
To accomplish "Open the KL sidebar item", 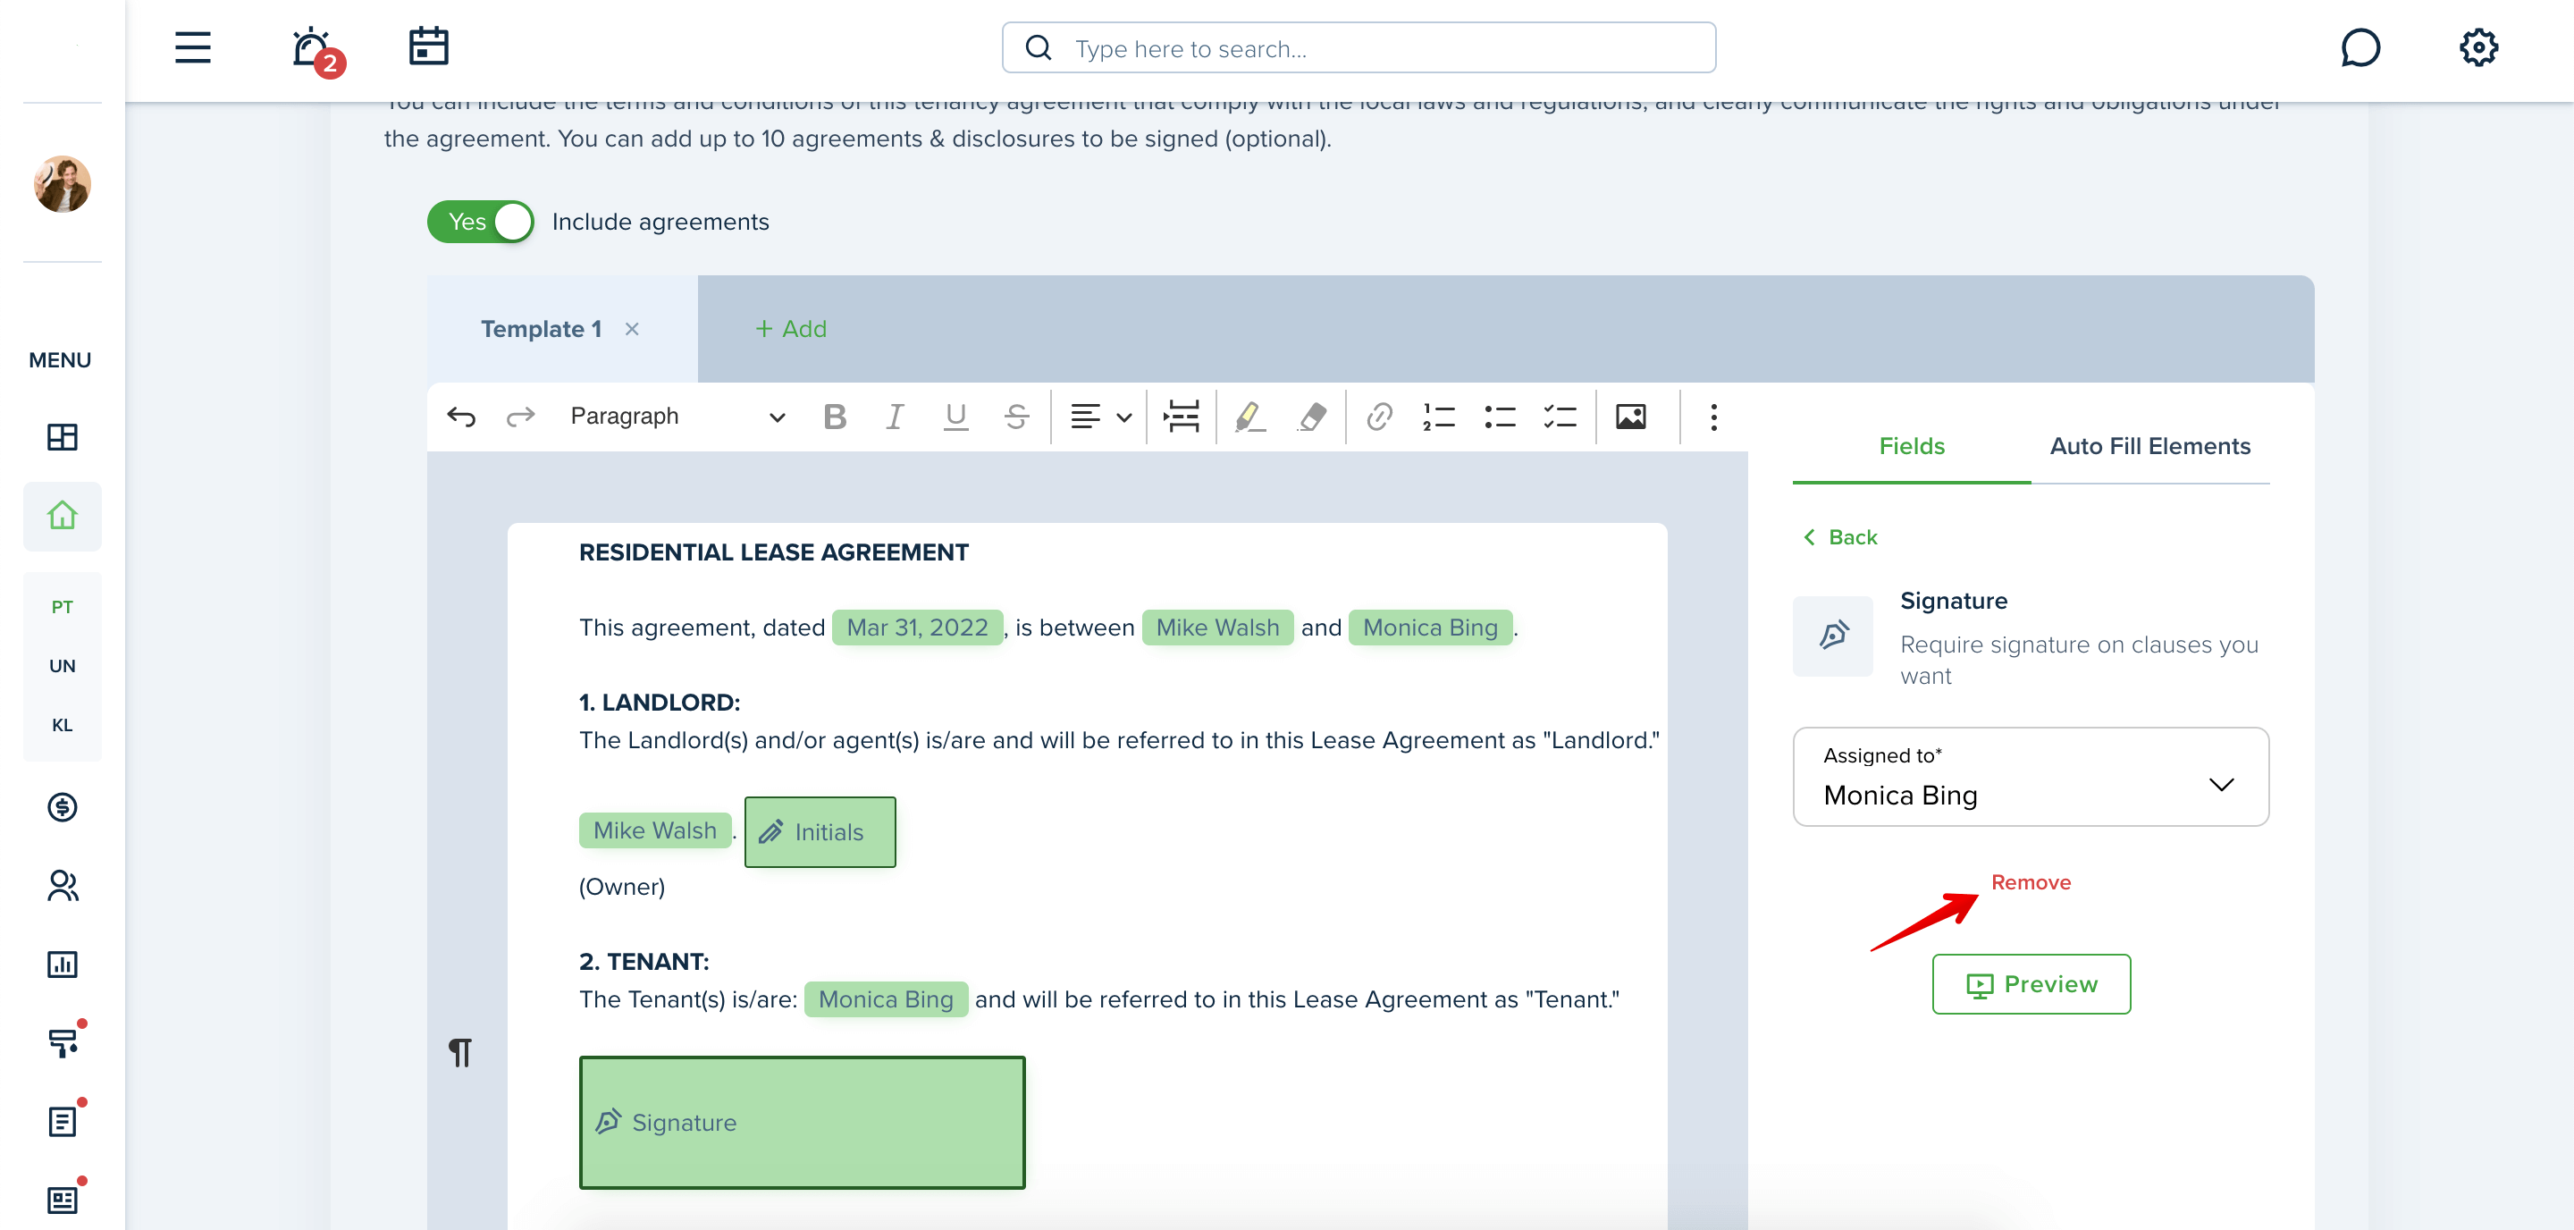I will [62, 724].
